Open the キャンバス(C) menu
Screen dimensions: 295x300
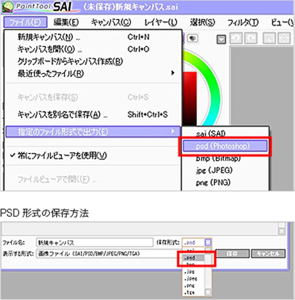click(x=111, y=22)
